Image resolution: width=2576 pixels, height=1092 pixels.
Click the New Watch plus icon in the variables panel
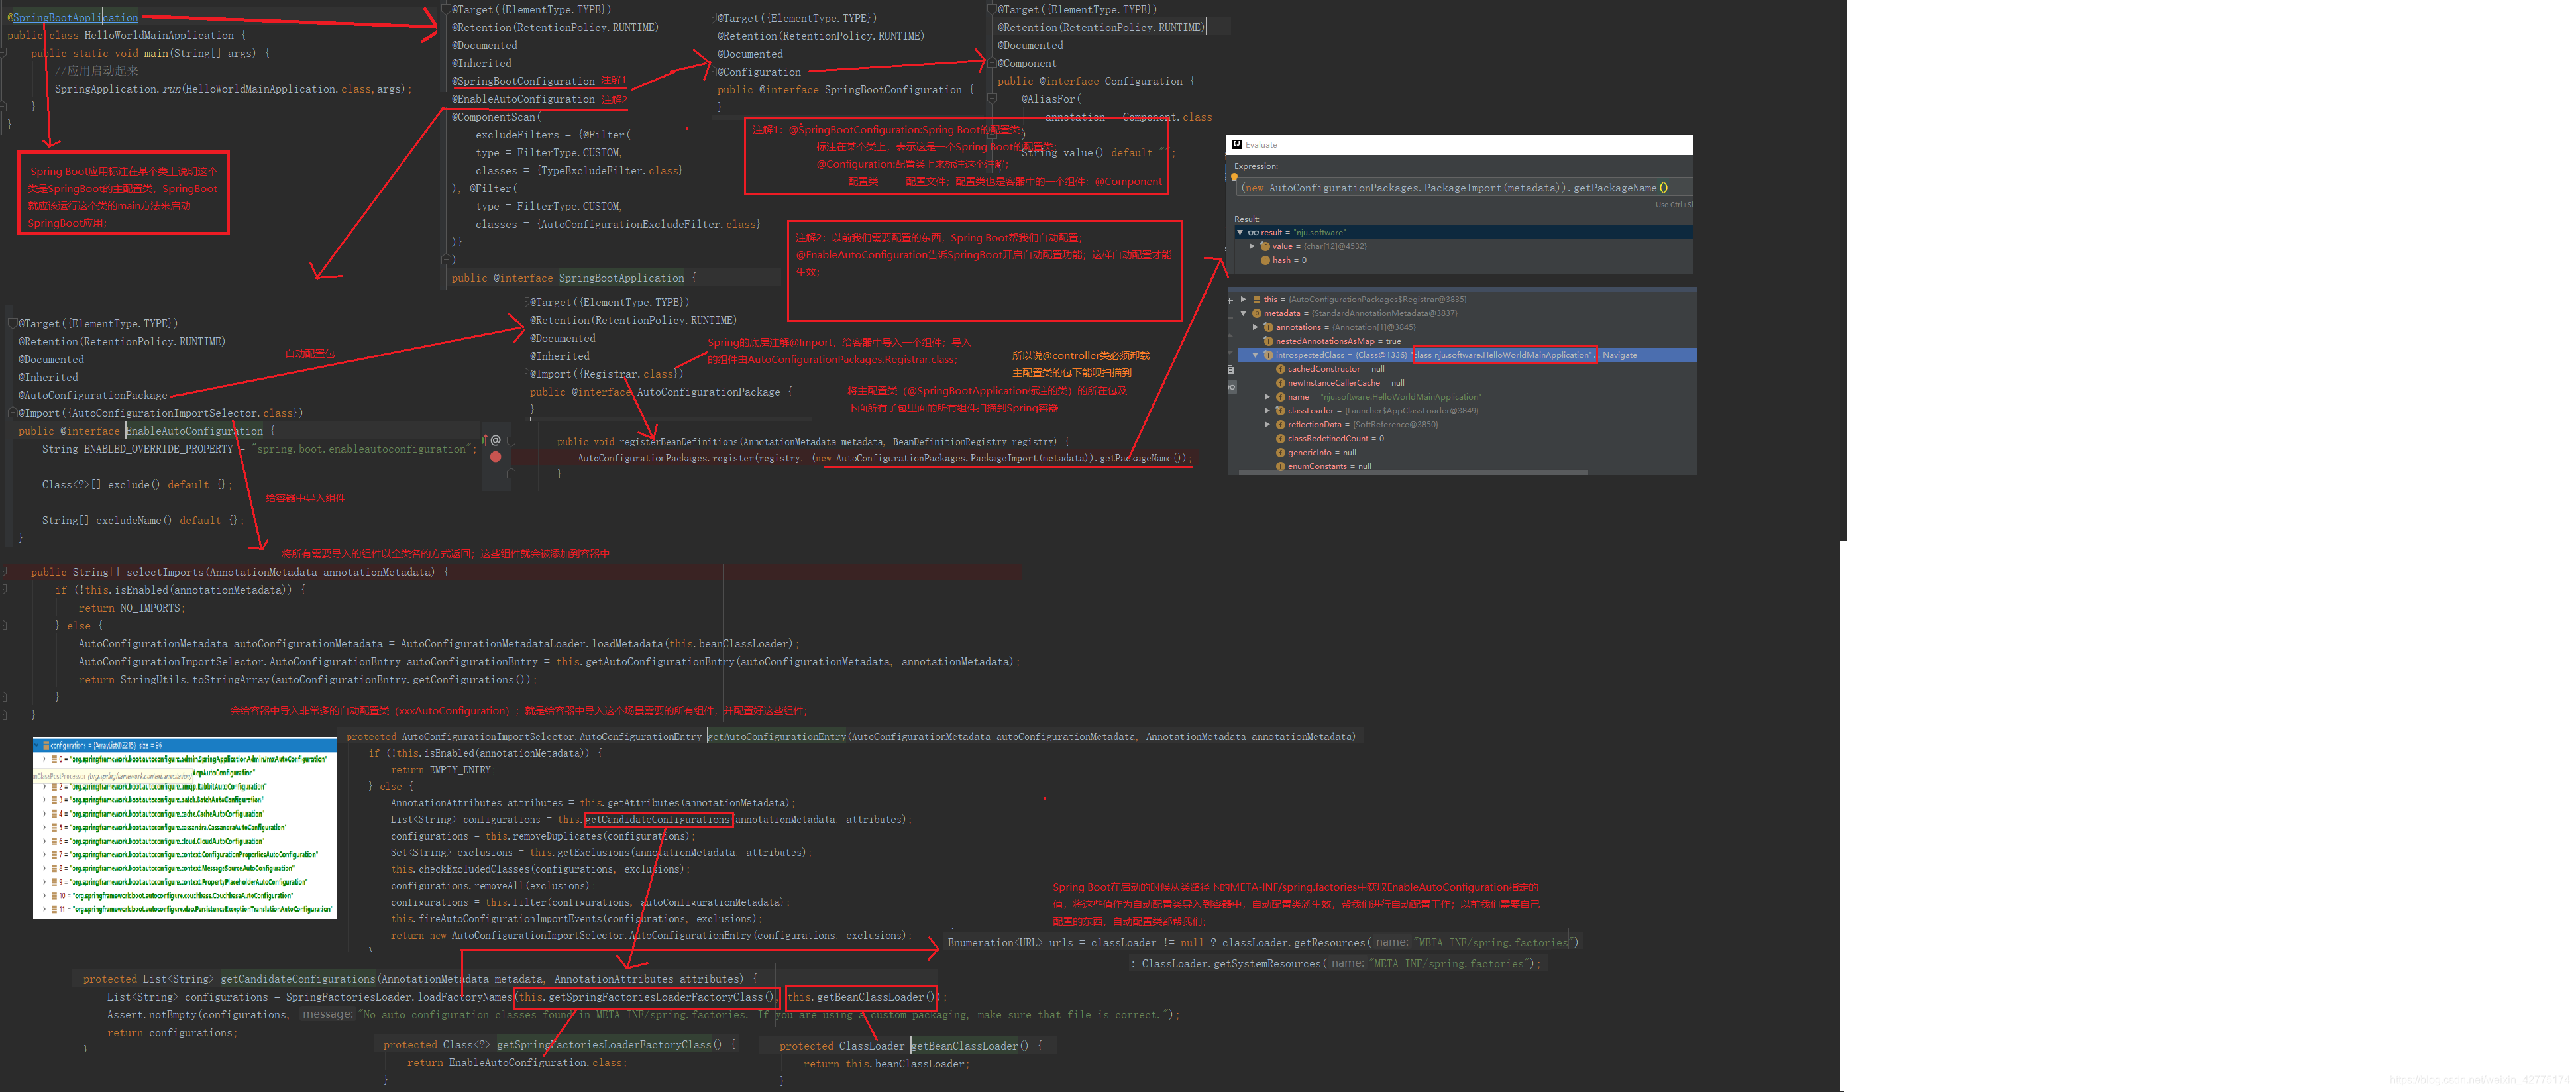[x=1231, y=301]
